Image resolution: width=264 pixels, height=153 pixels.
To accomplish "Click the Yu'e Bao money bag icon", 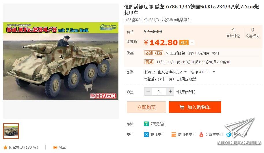I will point(201,135).
